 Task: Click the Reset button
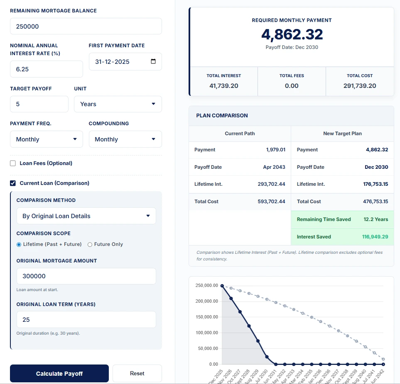(137, 373)
